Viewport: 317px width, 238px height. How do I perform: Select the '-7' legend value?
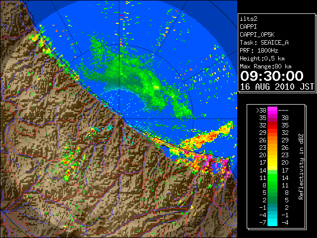(263, 222)
